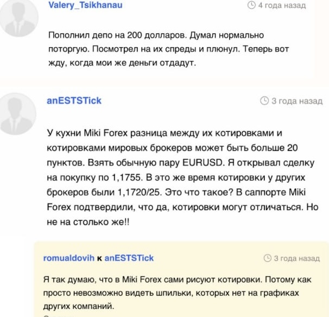329x317 pixels.
Task: Click clock icon next to anESTSTick's comment time
Action: click(x=264, y=101)
